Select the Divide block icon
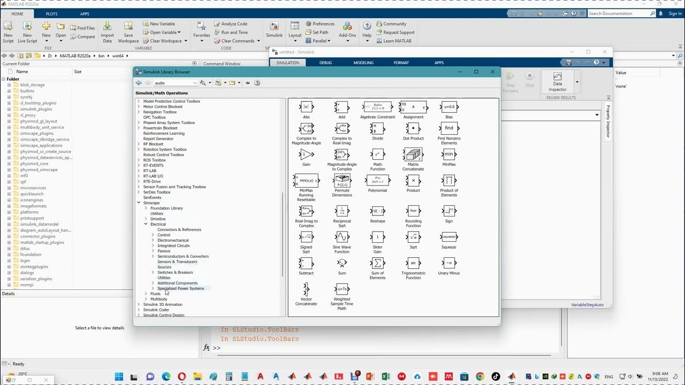The height and width of the screenshot is (385, 685). click(377, 128)
